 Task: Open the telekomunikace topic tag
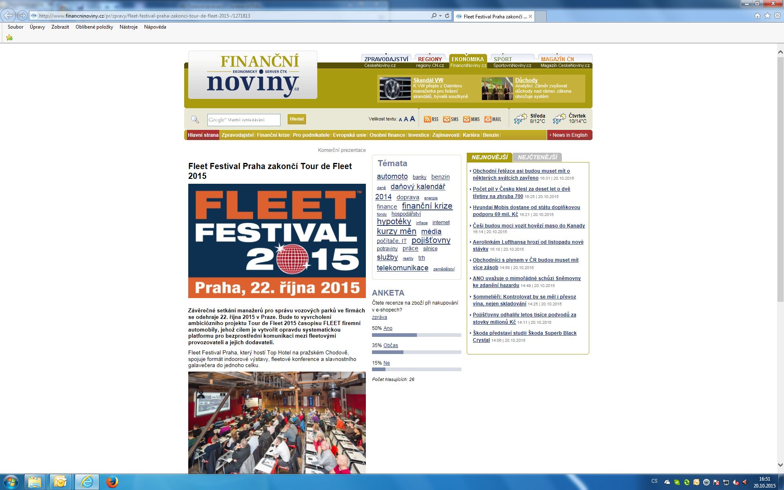[402, 268]
